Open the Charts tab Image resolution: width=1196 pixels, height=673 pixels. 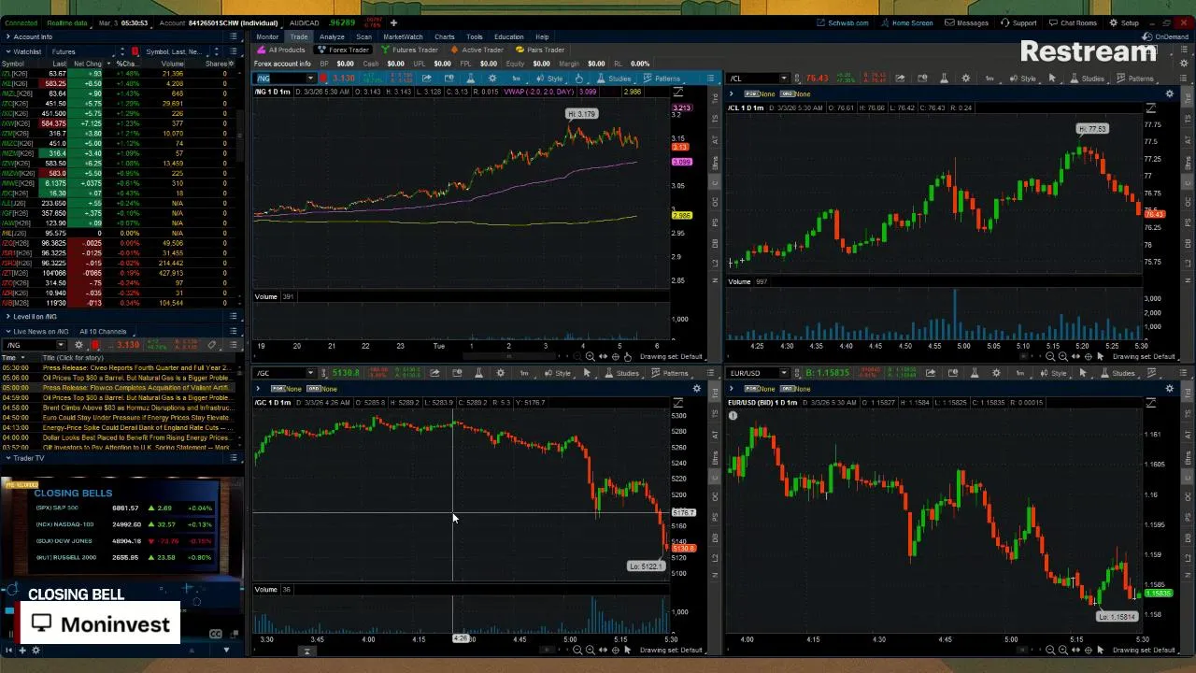445,36
